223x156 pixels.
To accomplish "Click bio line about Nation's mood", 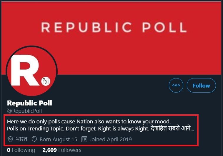I will [88, 121].
